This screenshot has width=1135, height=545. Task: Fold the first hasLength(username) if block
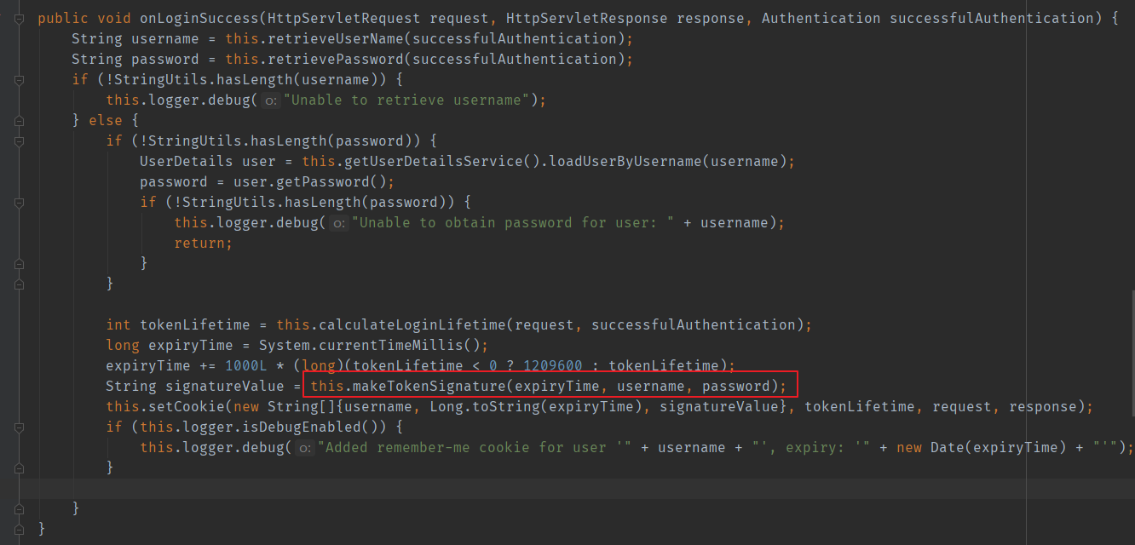click(x=19, y=79)
